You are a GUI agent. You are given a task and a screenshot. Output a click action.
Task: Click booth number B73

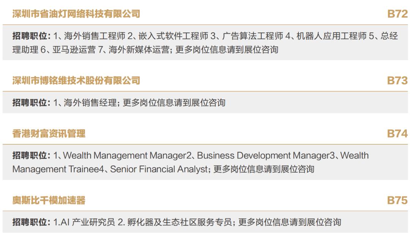pos(397,81)
